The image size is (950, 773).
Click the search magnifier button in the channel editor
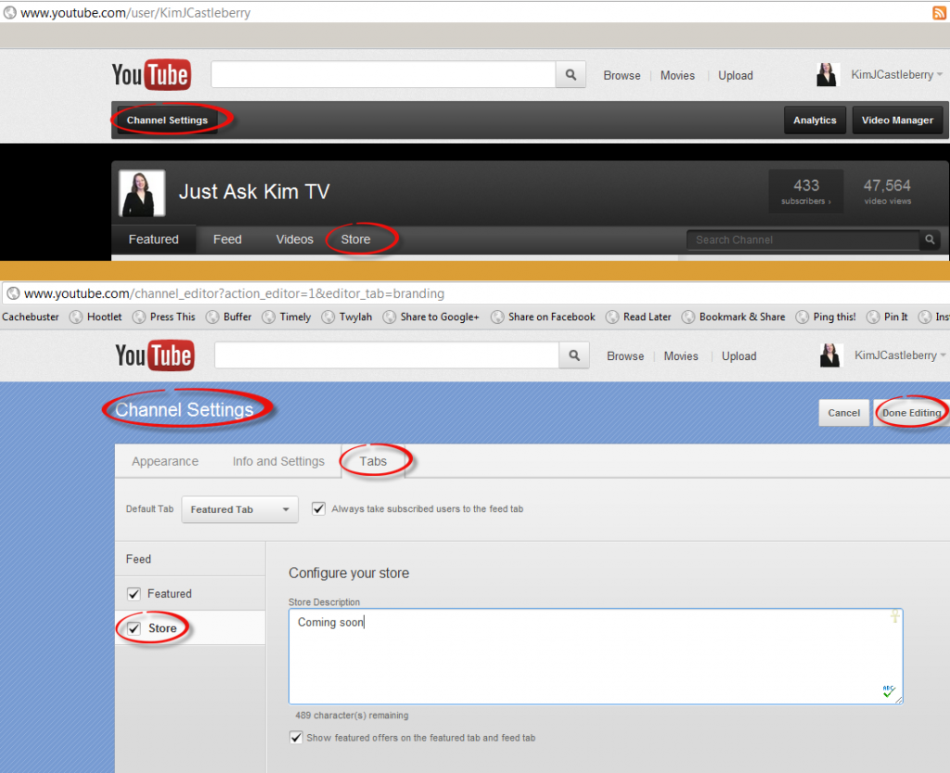pos(573,355)
